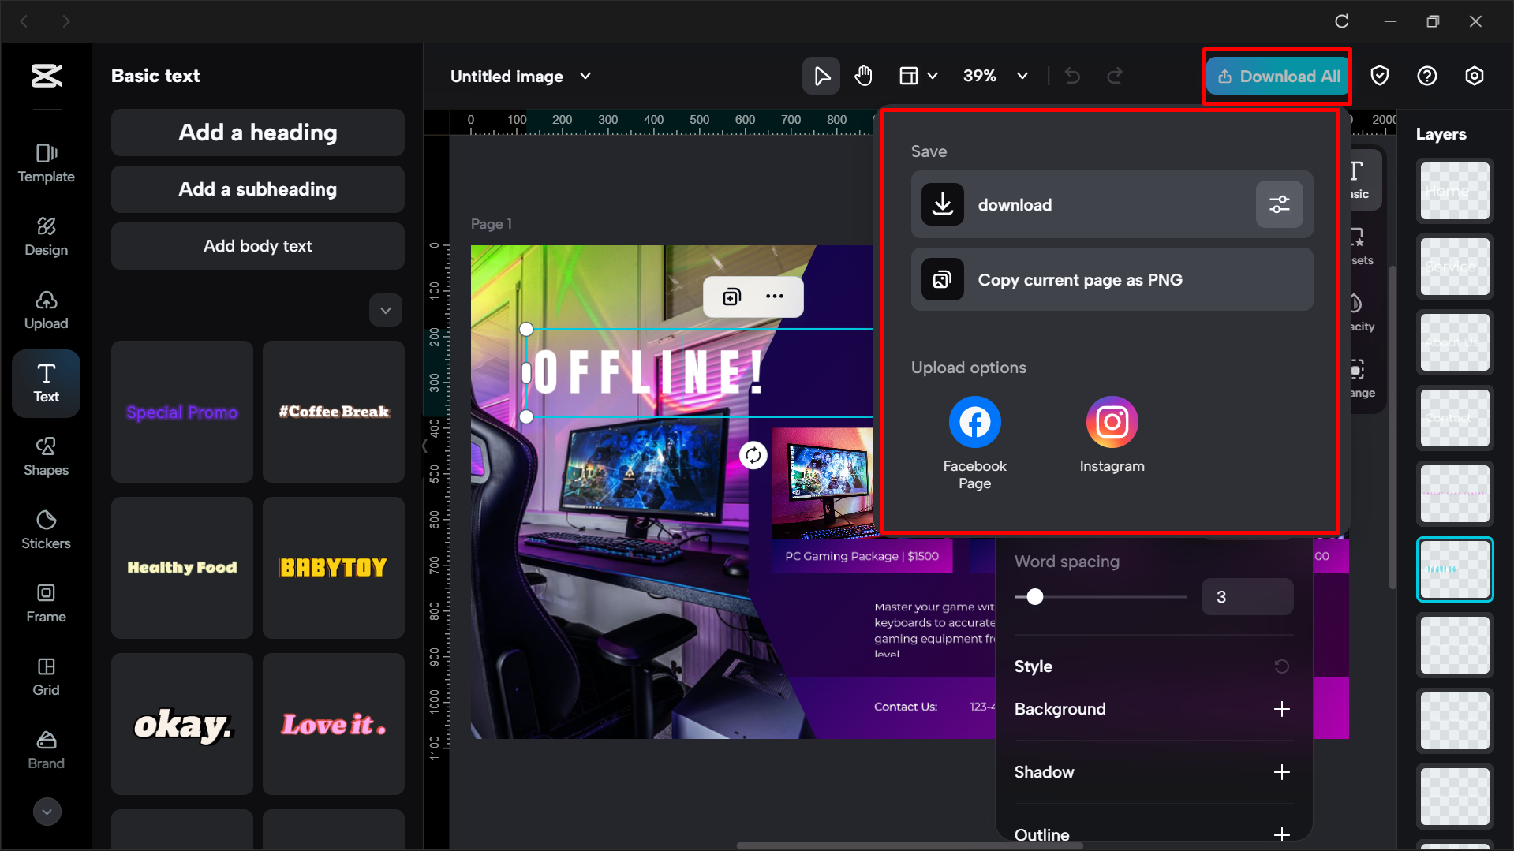Open download format settings icon

pyautogui.click(x=1279, y=204)
